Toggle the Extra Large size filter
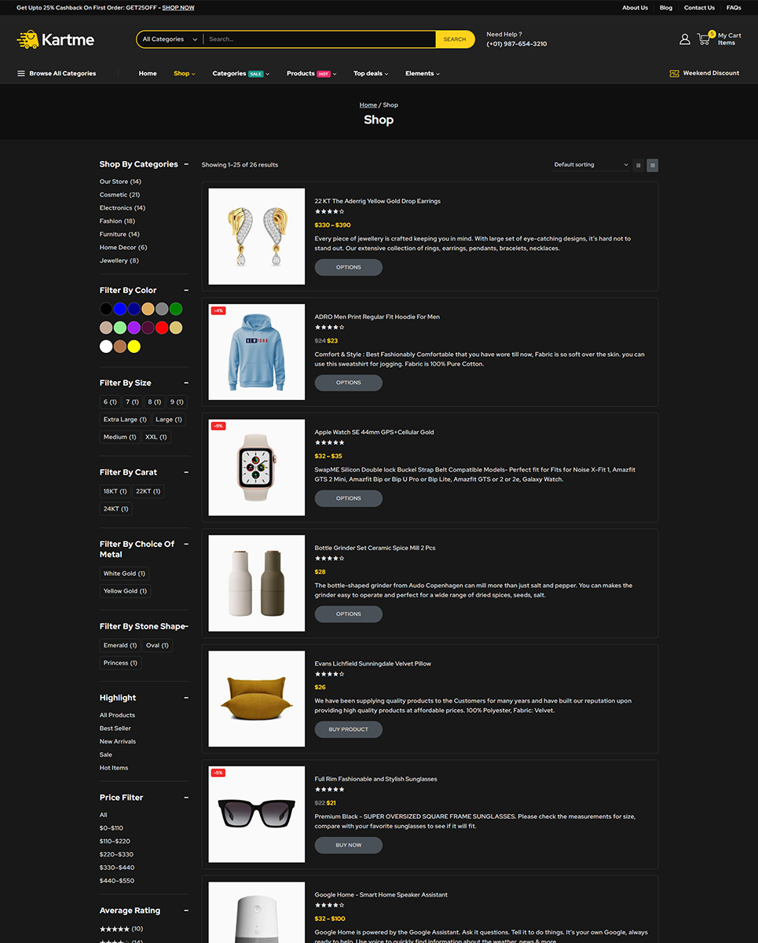 tap(124, 420)
